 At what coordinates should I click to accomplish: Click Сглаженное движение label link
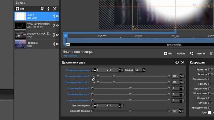[x=78, y=70]
